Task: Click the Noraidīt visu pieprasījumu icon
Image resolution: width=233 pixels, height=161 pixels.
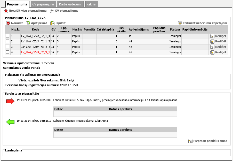Action: coord(6,11)
